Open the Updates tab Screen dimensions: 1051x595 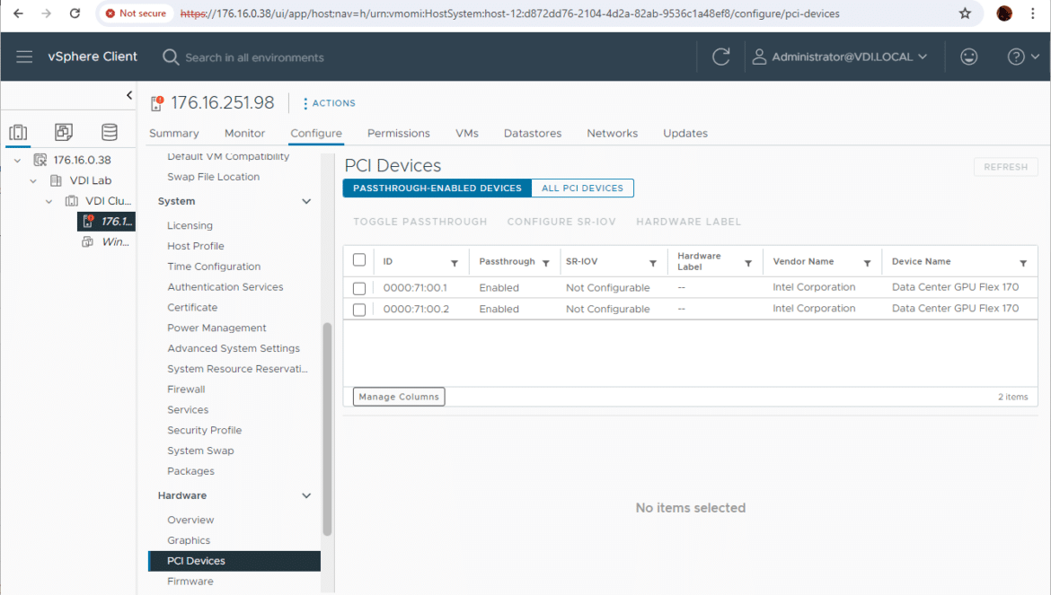point(685,133)
